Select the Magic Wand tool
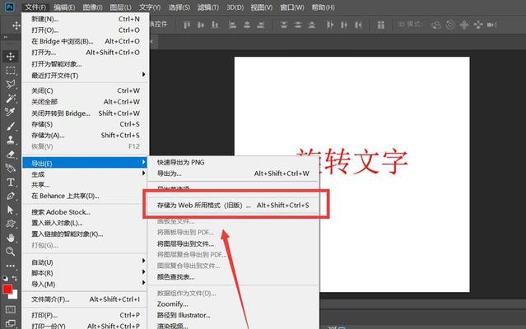The width and height of the screenshot is (526, 329). click(11, 98)
